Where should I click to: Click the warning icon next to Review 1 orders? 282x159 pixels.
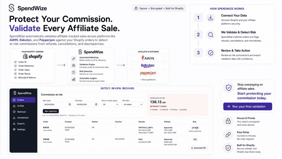151,106
